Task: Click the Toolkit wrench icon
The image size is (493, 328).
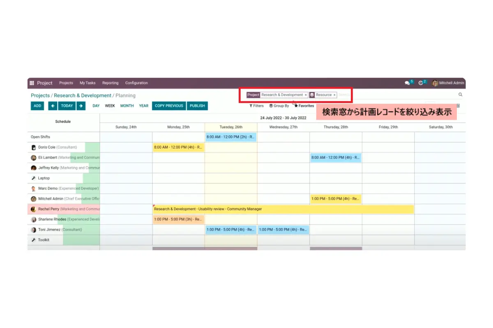Action: click(34, 240)
